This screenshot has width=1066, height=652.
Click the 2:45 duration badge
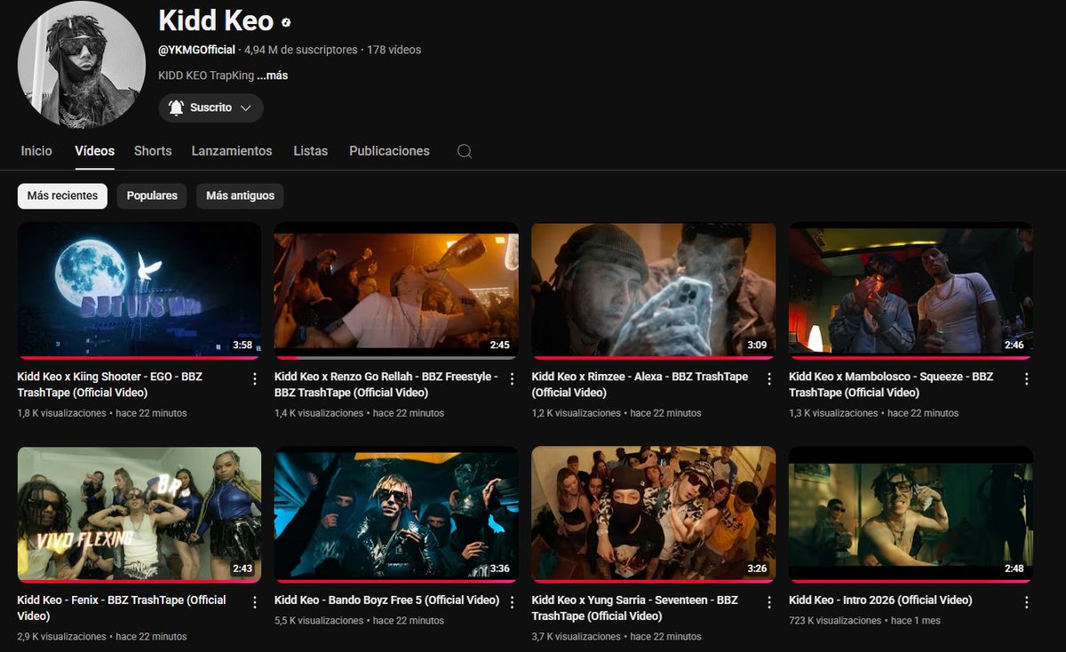tap(499, 345)
